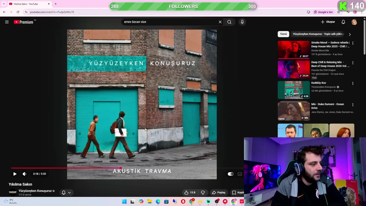Select the Tümü filter chip
Viewport: 366px width, 206px height.
point(283,34)
